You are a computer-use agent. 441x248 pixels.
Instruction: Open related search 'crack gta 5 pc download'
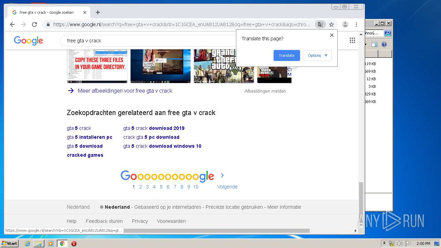[151, 137]
